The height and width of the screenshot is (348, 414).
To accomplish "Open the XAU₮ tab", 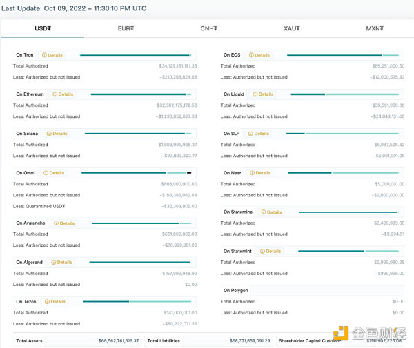I will 292,28.
